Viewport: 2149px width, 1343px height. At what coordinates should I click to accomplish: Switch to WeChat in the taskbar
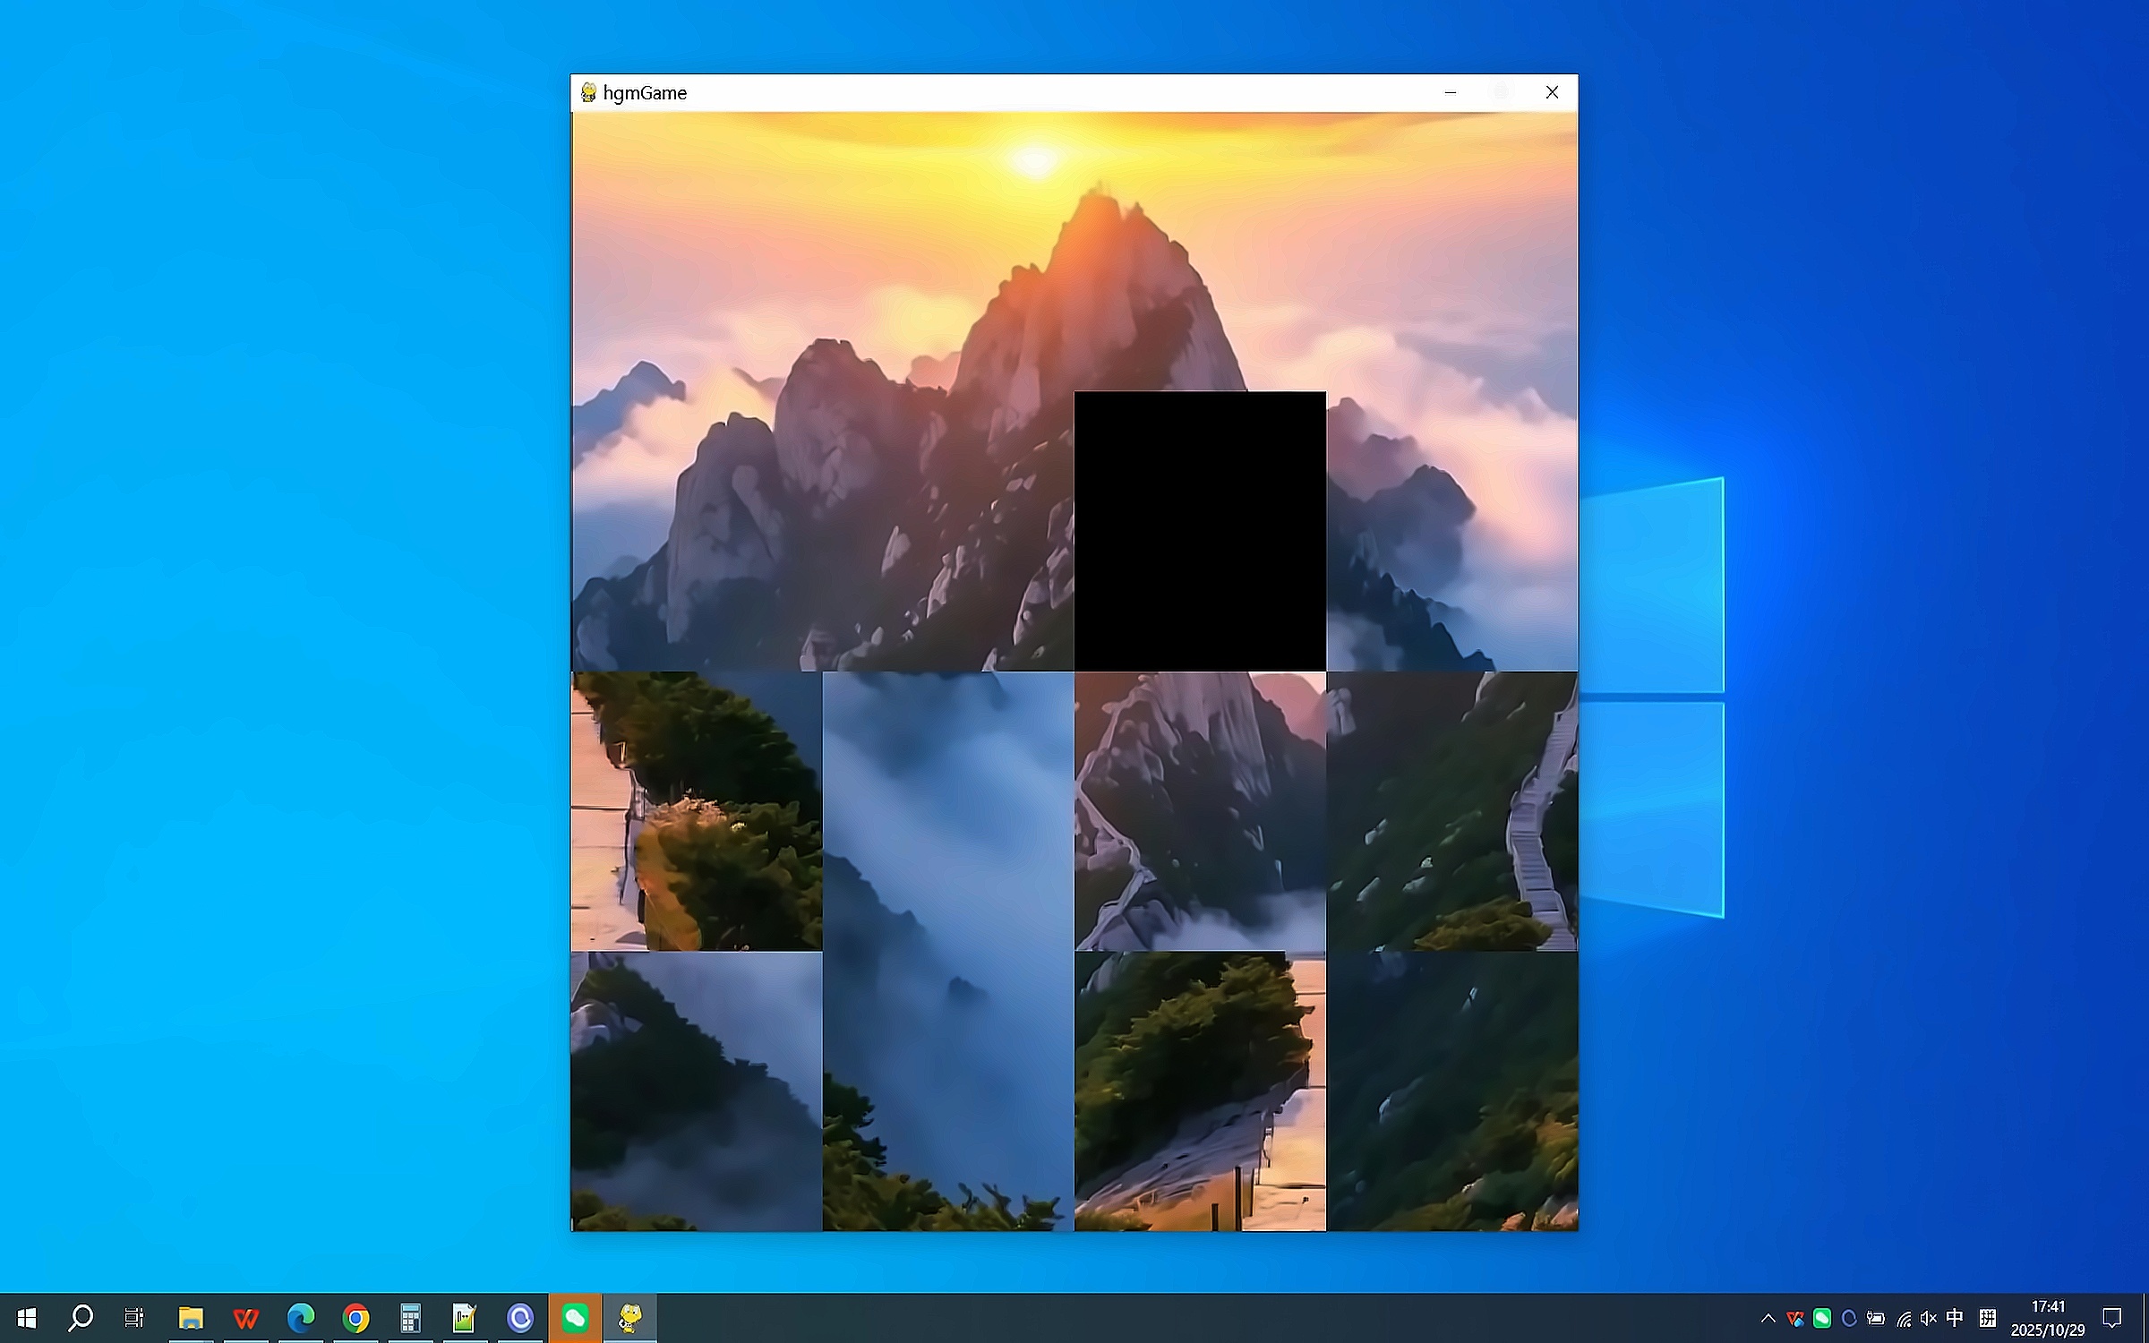pyautogui.click(x=575, y=1318)
